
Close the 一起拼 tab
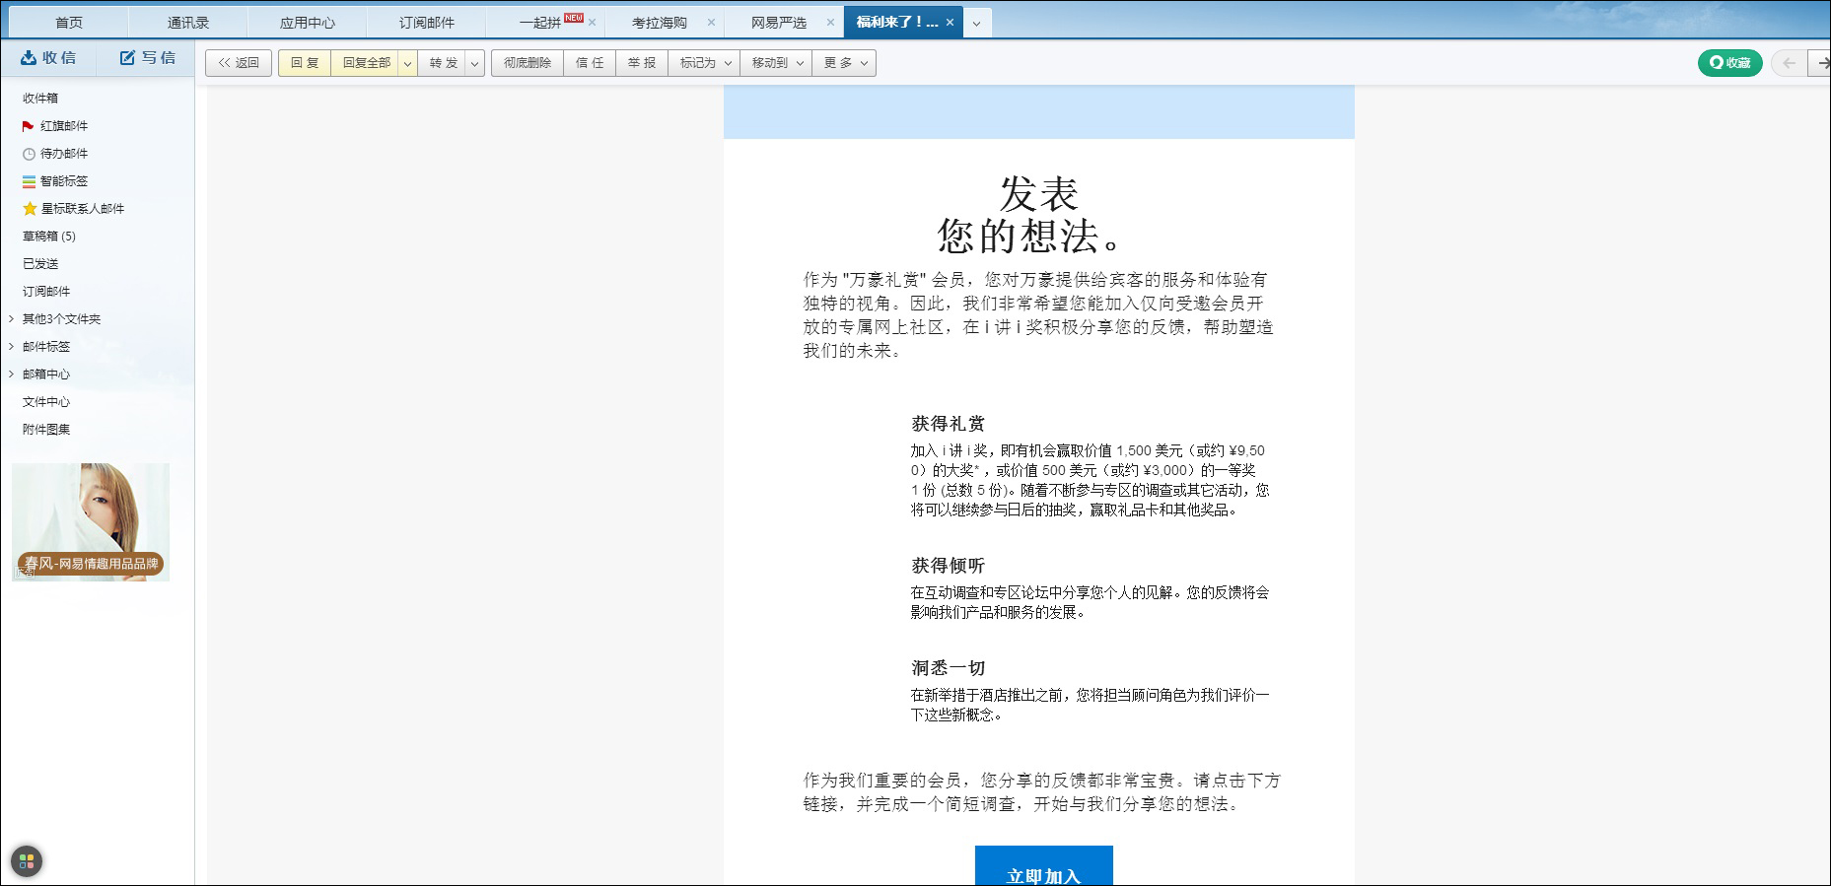[x=593, y=23]
